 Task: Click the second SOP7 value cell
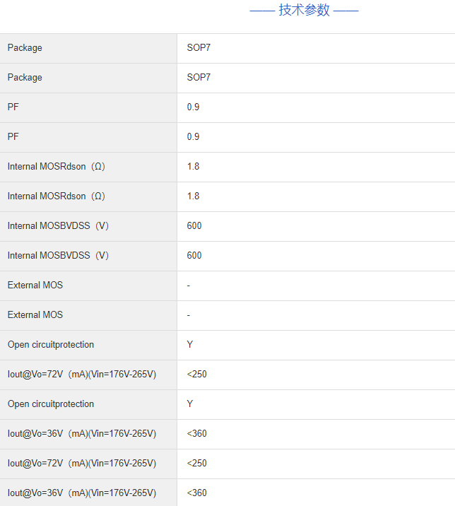(199, 78)
